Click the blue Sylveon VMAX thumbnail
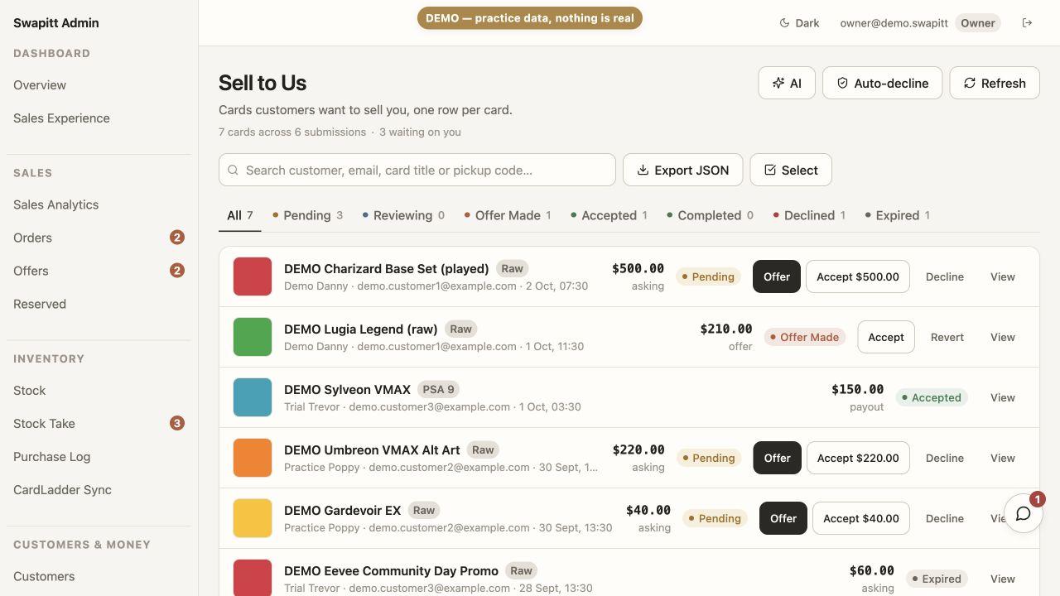Screen dimensions: 1060x596 tap(253, 397)
